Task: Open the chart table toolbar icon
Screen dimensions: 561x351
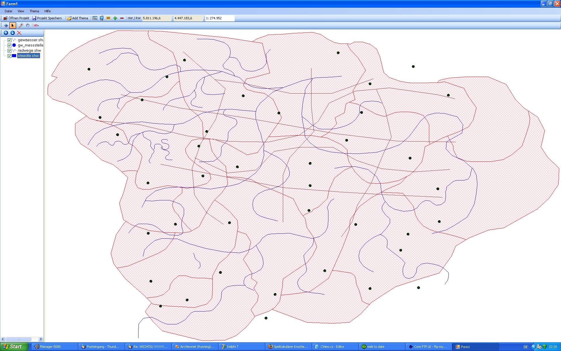Action: pyautogui.click(x=95, y=18)
